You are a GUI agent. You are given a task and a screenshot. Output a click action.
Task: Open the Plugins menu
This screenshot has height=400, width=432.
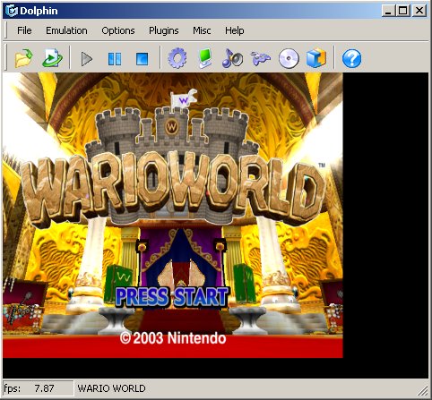pos(164,30)
